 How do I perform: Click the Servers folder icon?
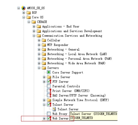point(44,68)
